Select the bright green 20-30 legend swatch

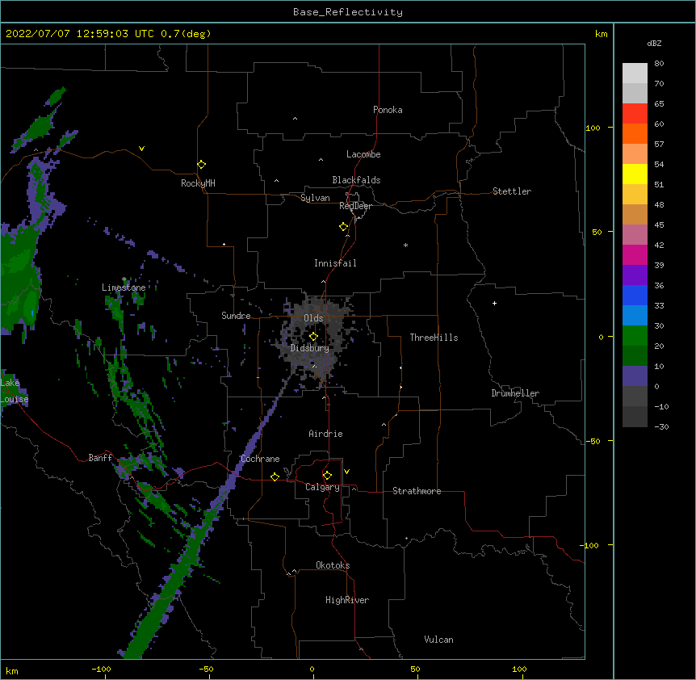click(635, 336)
